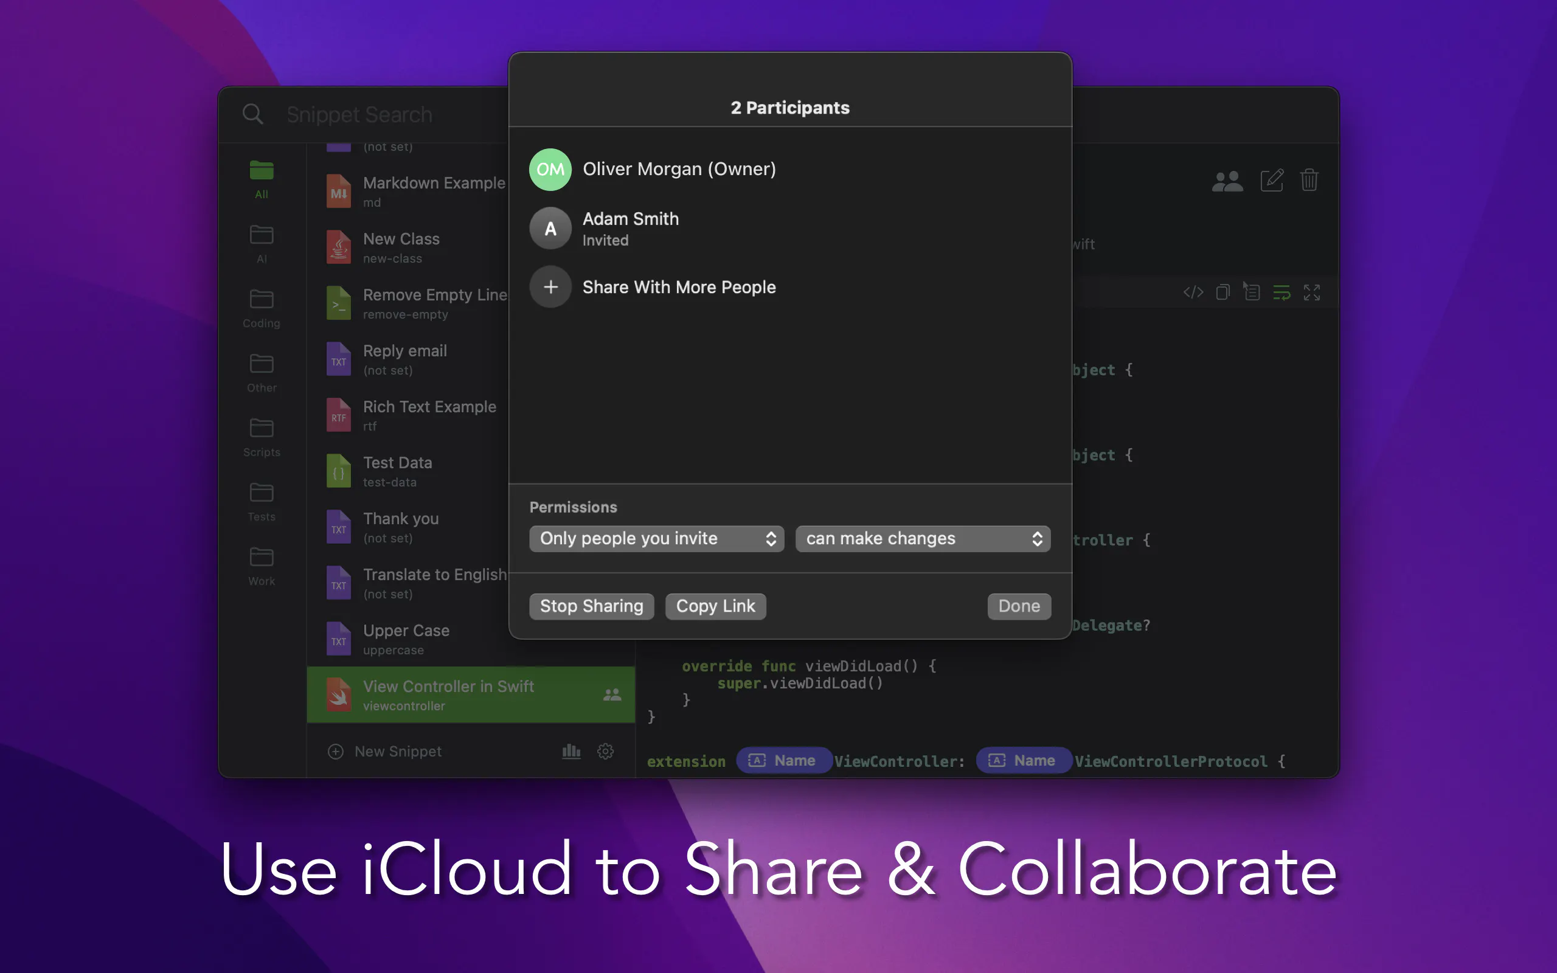Expand editor with fullscreen arrows icon
This screenshot has height=973, width=1557.
(1312, 292)
